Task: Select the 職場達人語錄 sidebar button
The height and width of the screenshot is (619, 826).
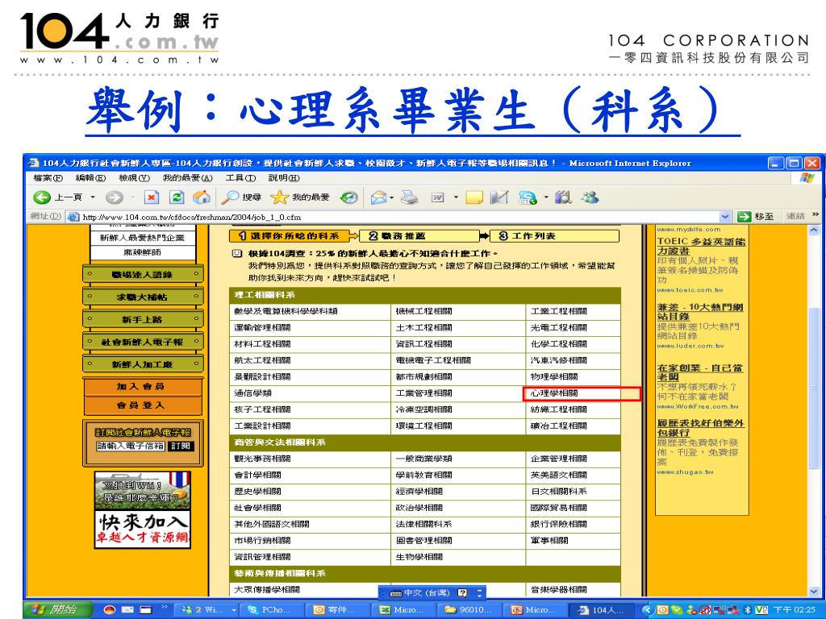Action: pos(142,274)
